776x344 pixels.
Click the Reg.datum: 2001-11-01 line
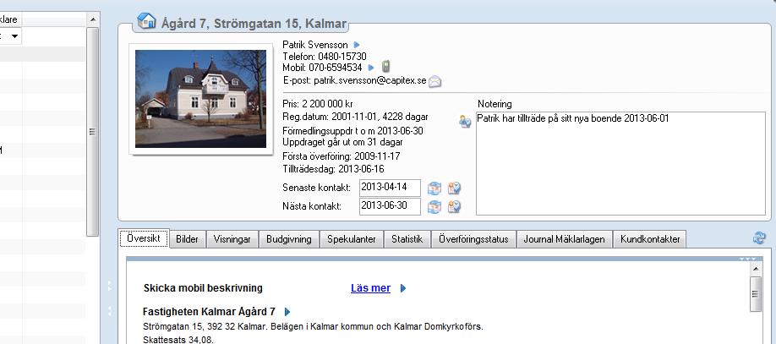coord(355,117)
